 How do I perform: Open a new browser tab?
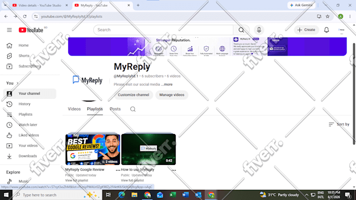[138, 5]
